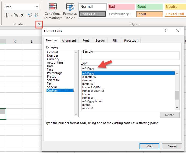Viewport: 186px width, 153px height.
Task: Click the Decrease Decimal icon
Action: click(36, 15)
